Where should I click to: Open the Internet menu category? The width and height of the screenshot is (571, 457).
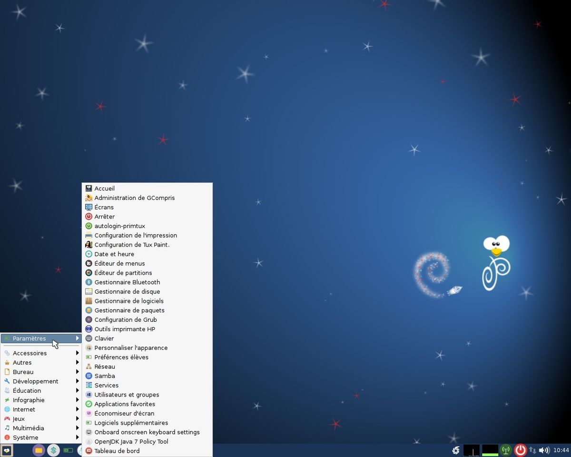click(x=25, y=409)
